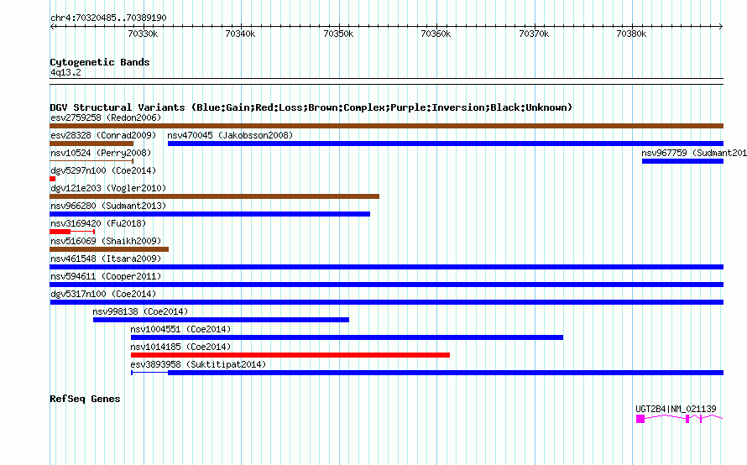Click the 70380k ruler tick label
Screen dimensions: 747x465
631,34
